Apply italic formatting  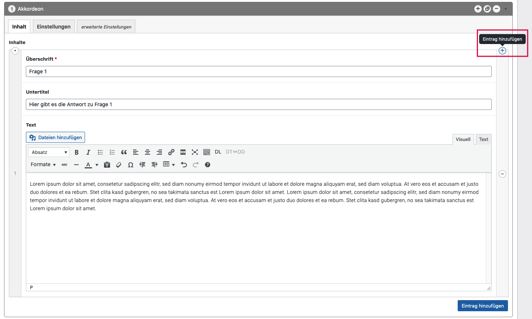coord(88,152)
